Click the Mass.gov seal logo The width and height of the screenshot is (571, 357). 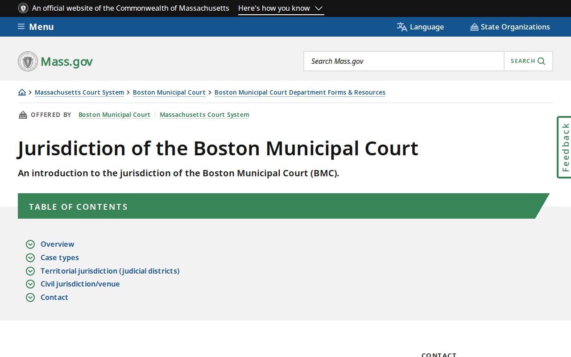point(28,61)
